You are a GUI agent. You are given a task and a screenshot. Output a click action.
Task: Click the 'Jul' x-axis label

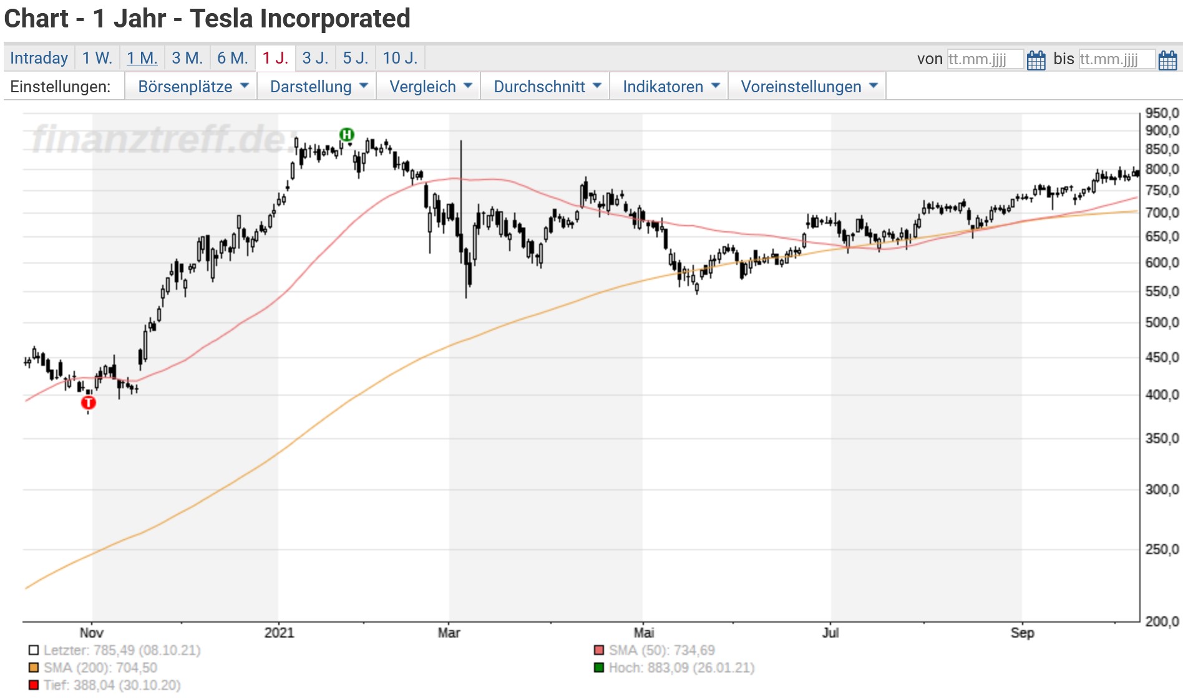pos(830,633)
